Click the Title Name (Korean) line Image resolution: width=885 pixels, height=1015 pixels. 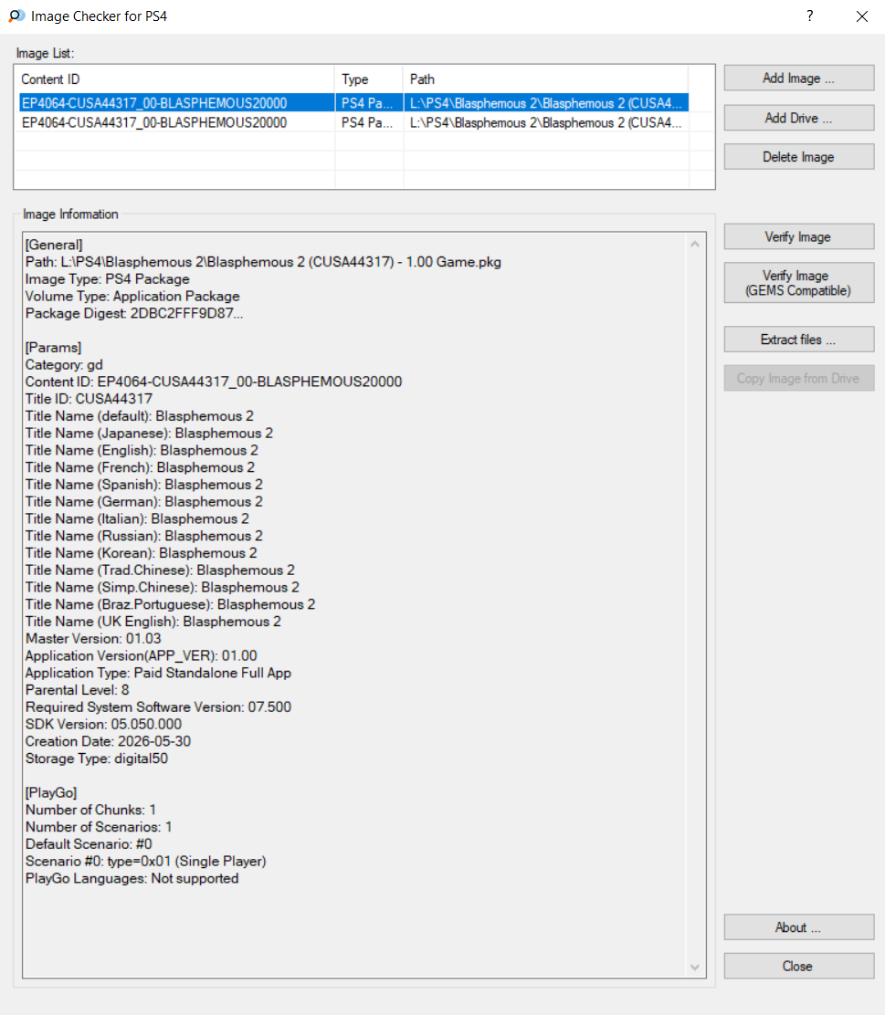tap(142, 553)
